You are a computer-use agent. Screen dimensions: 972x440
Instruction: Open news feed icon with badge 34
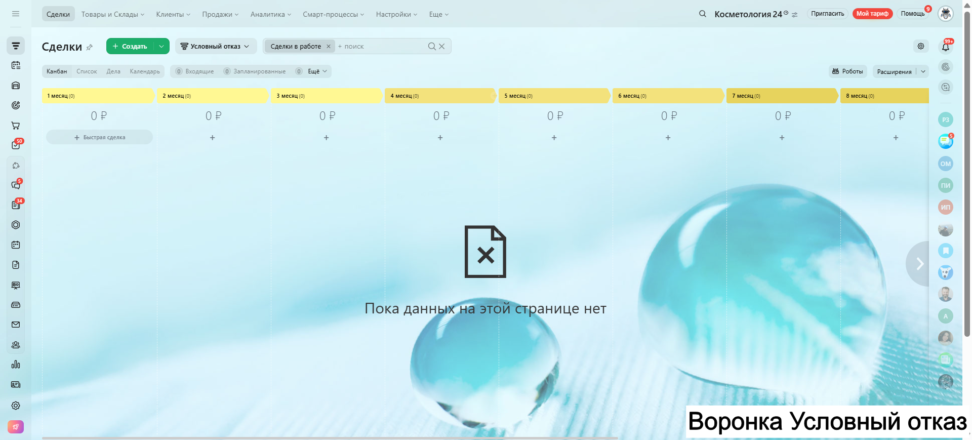click(16, 205)
